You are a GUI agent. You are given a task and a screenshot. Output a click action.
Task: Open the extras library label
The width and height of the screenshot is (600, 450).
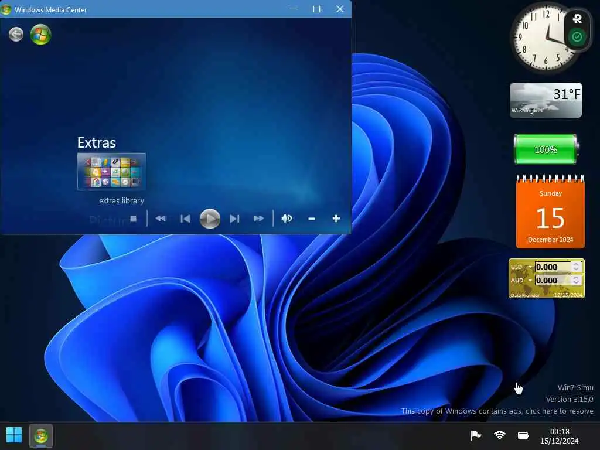[121, 200]
